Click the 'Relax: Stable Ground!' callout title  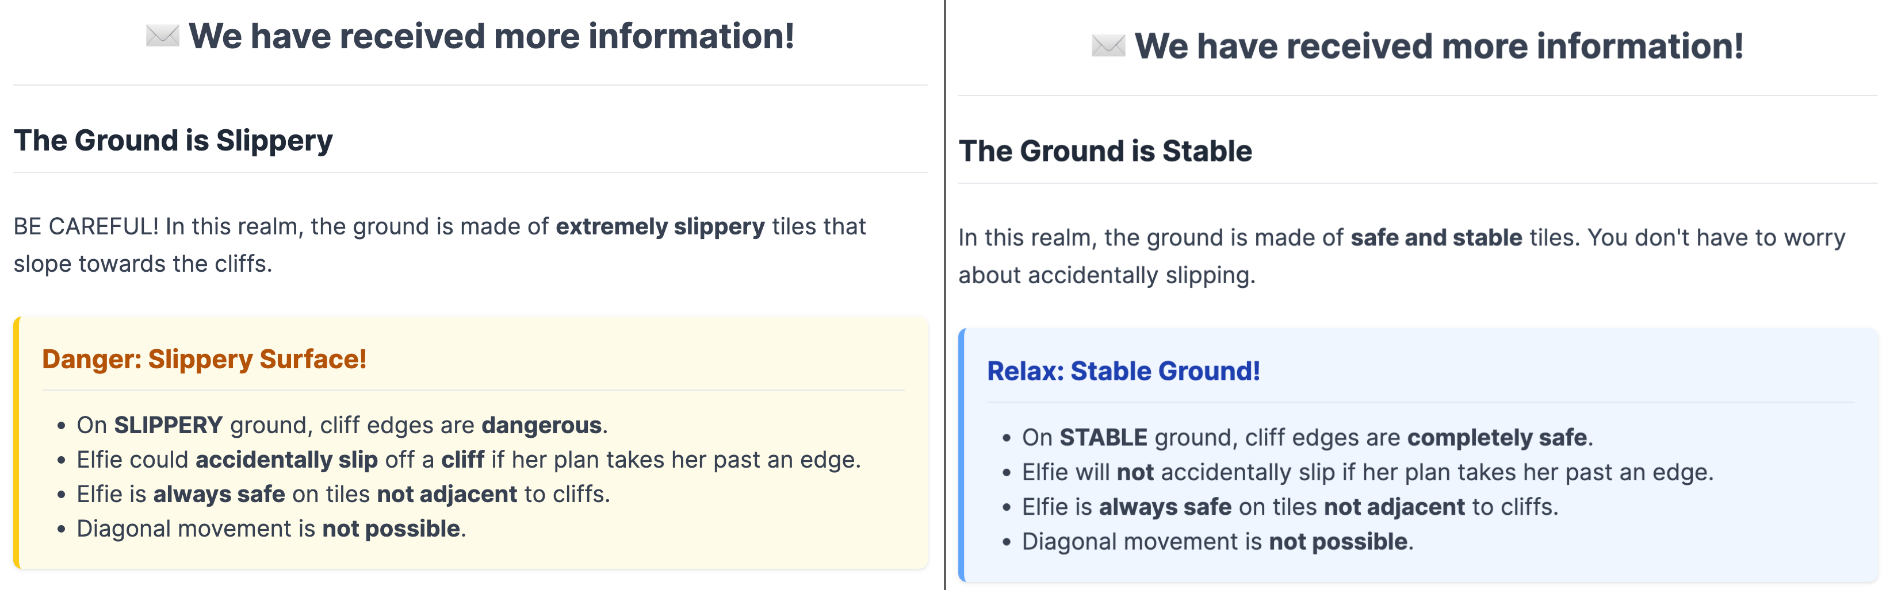(x=1123, y=371)
